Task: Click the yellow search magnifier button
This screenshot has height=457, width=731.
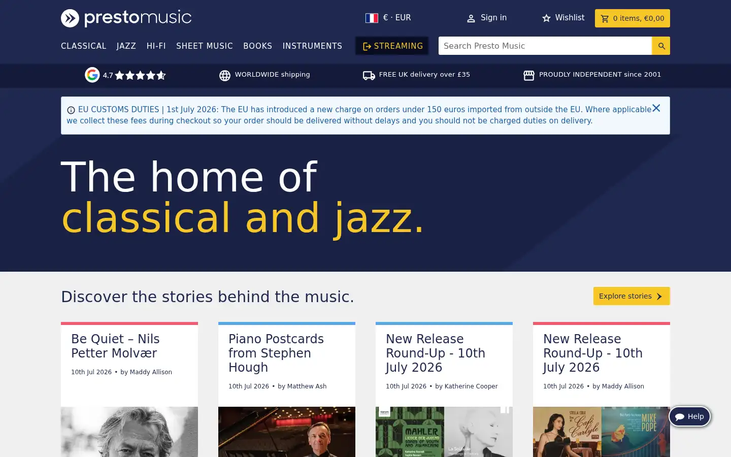Action: pos(661,46)
